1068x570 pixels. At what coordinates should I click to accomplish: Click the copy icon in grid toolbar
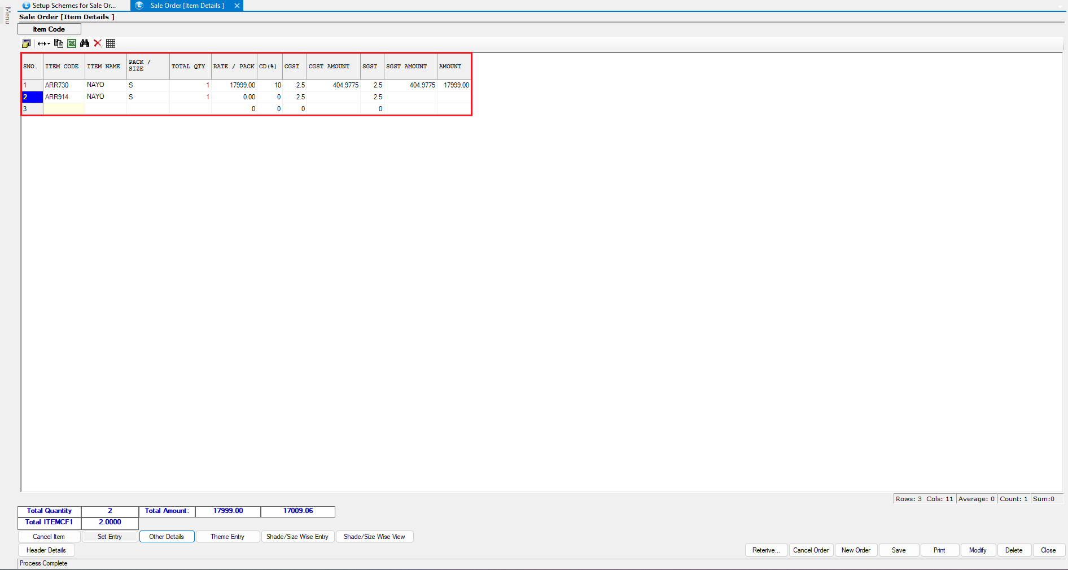click(58, 43)
